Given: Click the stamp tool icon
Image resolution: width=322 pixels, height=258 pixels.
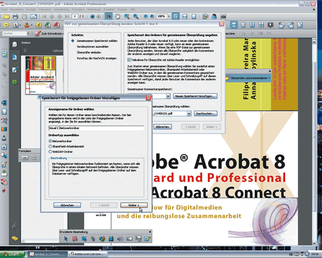Looking at the screenshot, I should tap(27, 25).
